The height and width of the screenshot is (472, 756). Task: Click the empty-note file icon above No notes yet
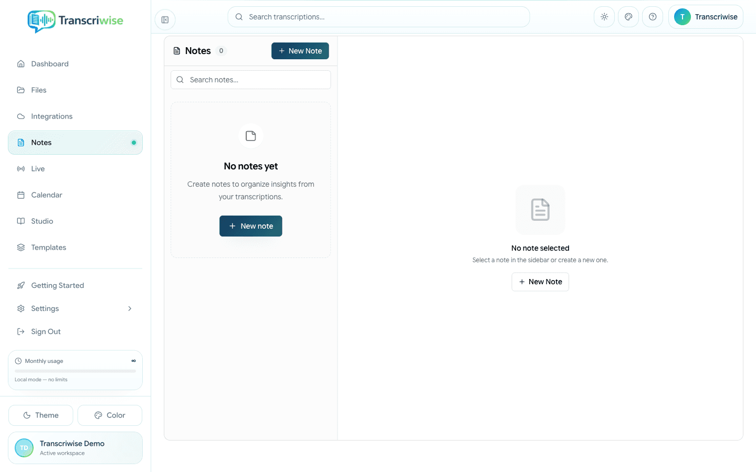251,136
